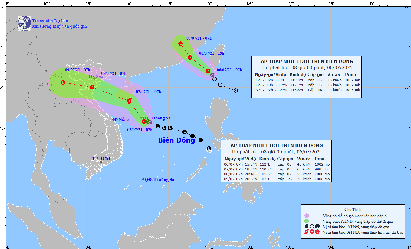
Task: Click the 07/07-07h row with Vmax 65 km/h
Action: [x=277, y=169]
